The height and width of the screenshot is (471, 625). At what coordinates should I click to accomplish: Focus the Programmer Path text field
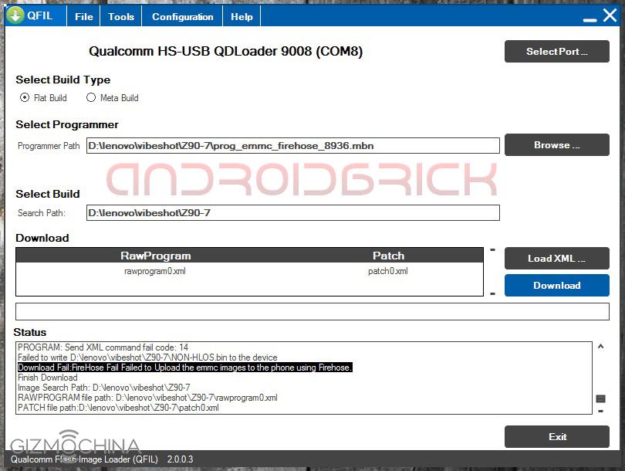pos(292,145)
